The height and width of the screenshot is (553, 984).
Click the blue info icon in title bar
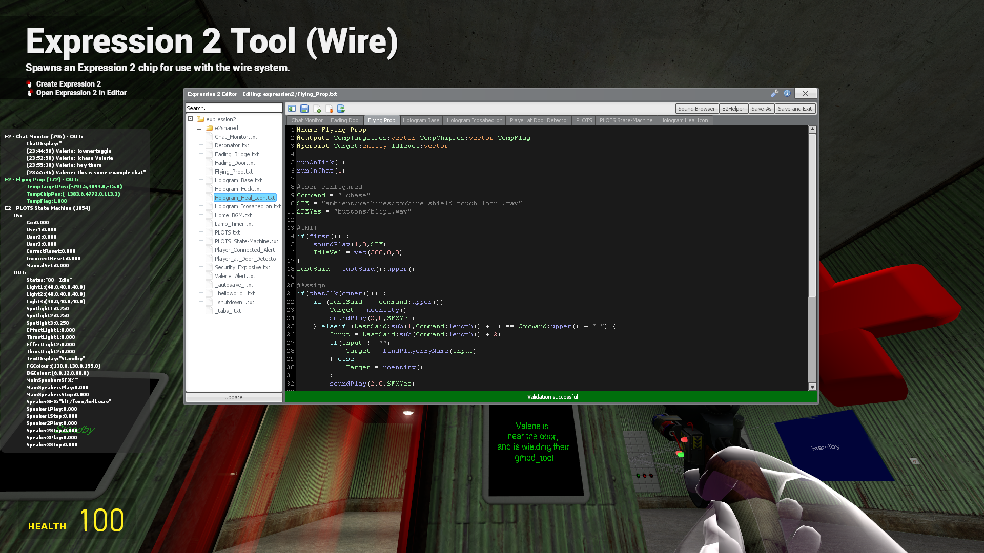coord(787,93)
